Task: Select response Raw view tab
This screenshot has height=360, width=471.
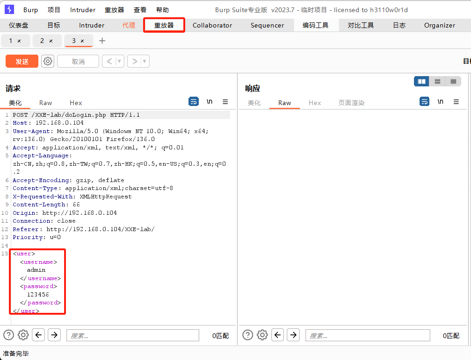Action: point(284,103)
